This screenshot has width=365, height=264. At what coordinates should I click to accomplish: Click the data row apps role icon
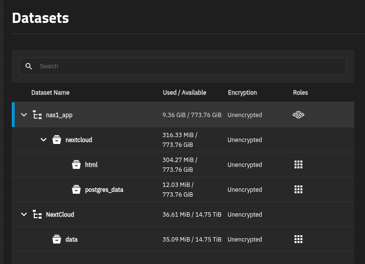click(298, 239)
